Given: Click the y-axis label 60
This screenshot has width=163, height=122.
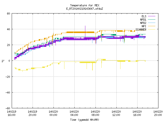Looking at the screenshot, I should pos(8,13).
